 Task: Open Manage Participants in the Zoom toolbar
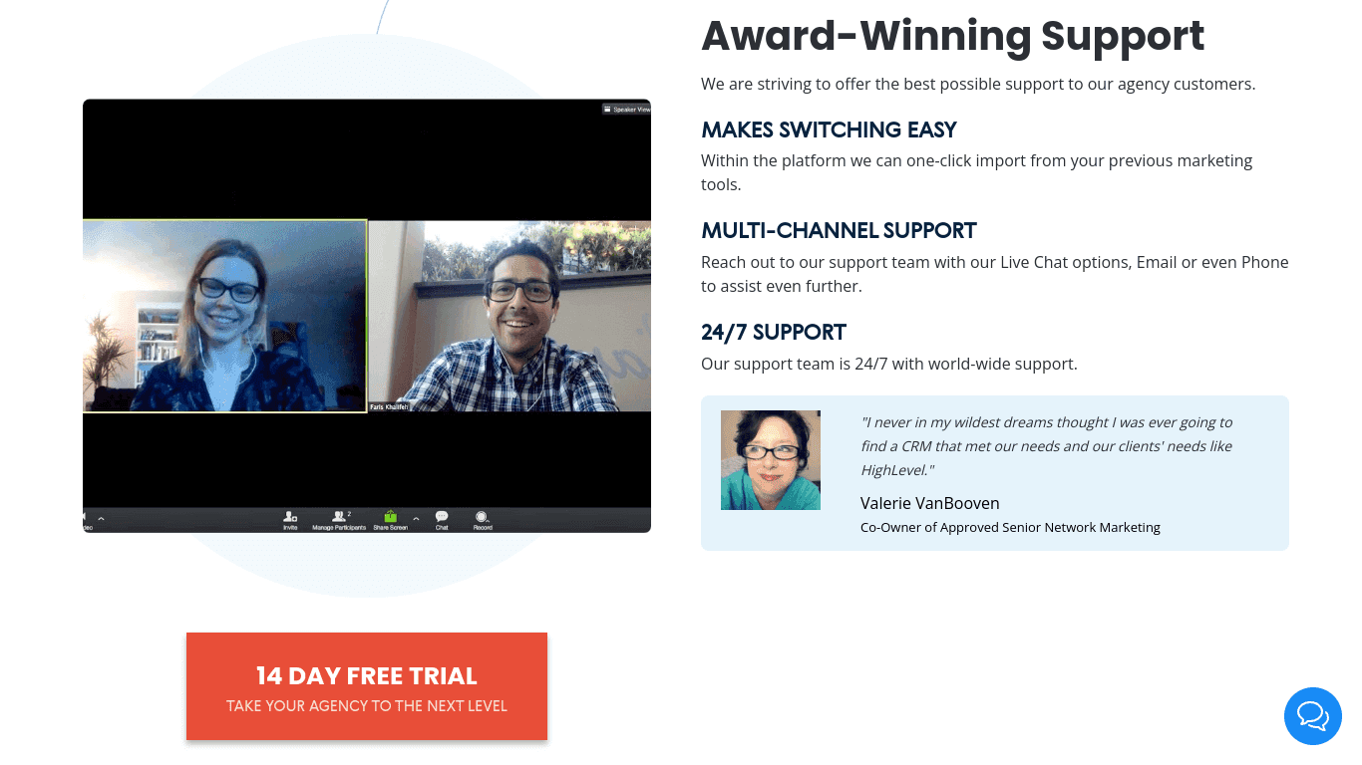[339, 520]
